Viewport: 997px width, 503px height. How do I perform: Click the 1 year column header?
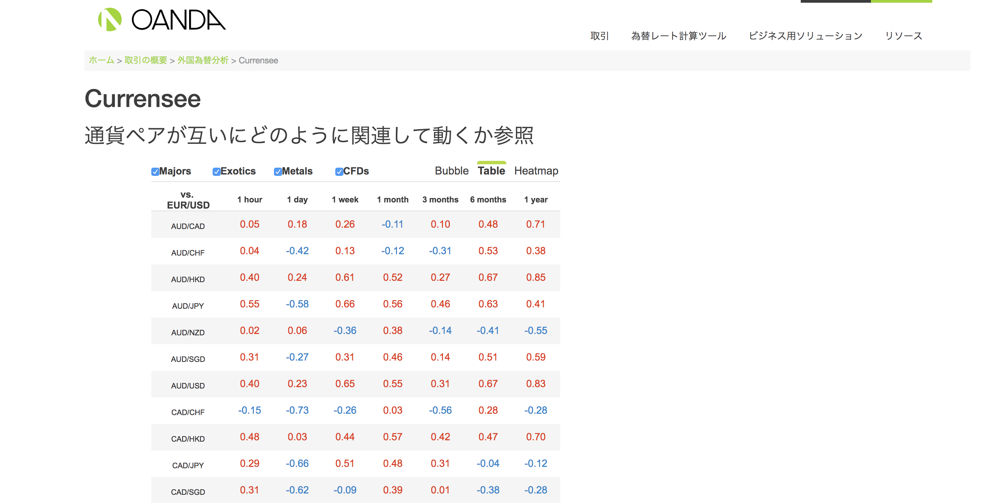[536, 199]
